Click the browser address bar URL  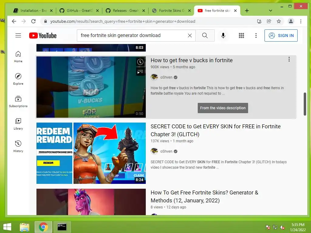tap(123, 22)
